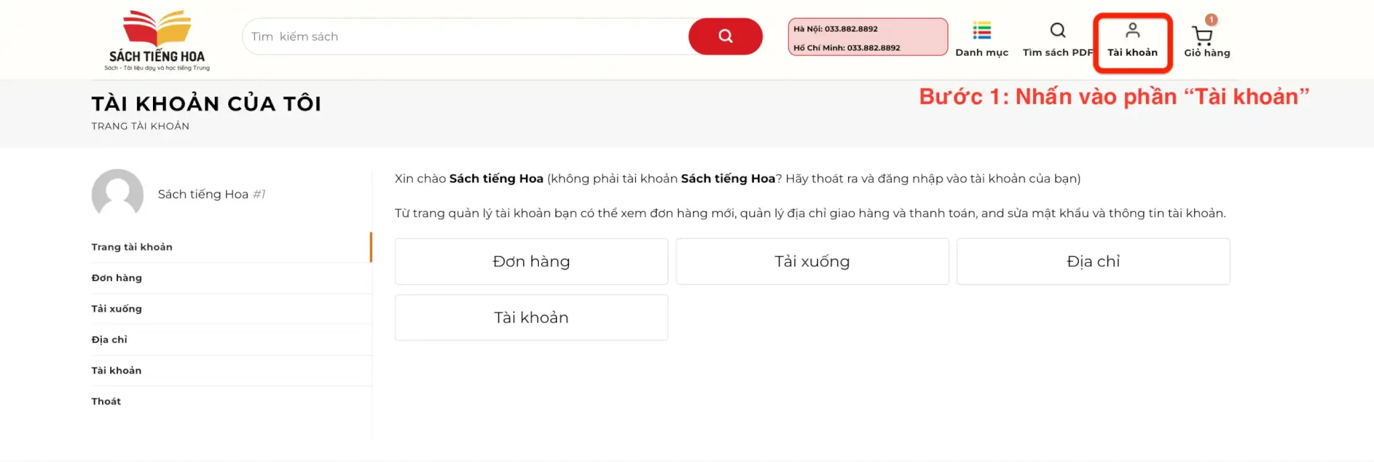Open the Giỏ hàng cart icon
Screen dimensions: 1374x462
pos(1202,36)
